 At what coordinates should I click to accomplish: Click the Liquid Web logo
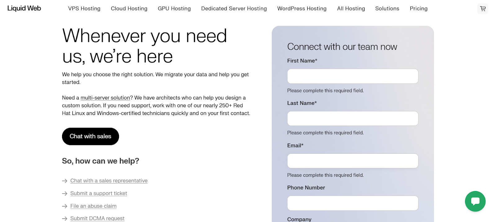click(24, 8)
